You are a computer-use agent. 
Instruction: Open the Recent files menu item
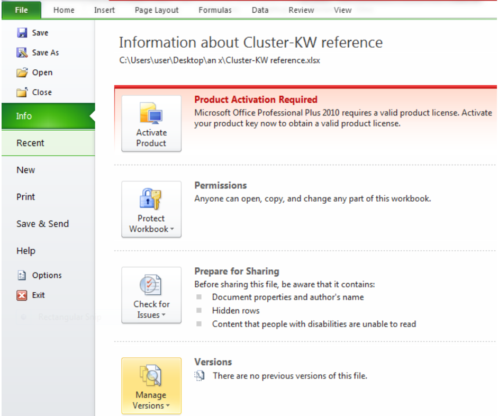[x=48, y=143]
